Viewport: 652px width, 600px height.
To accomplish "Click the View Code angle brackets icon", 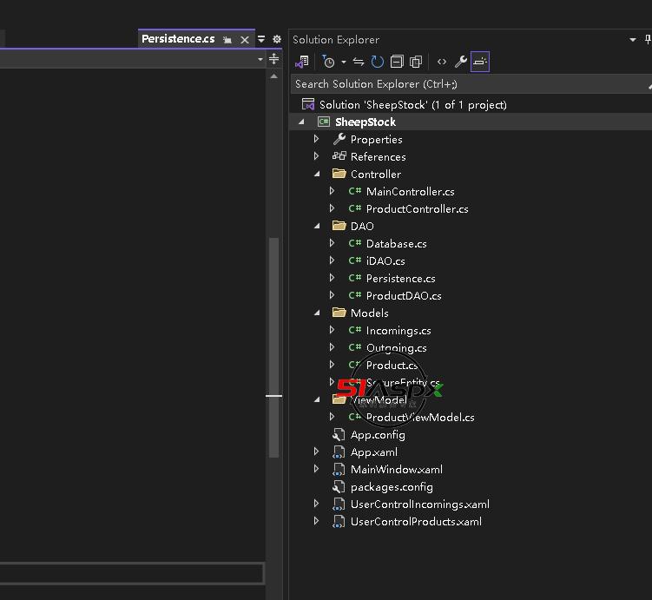I will point(442,62).
